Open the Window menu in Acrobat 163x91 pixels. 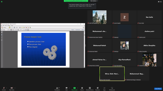click(x=9, y=26)
